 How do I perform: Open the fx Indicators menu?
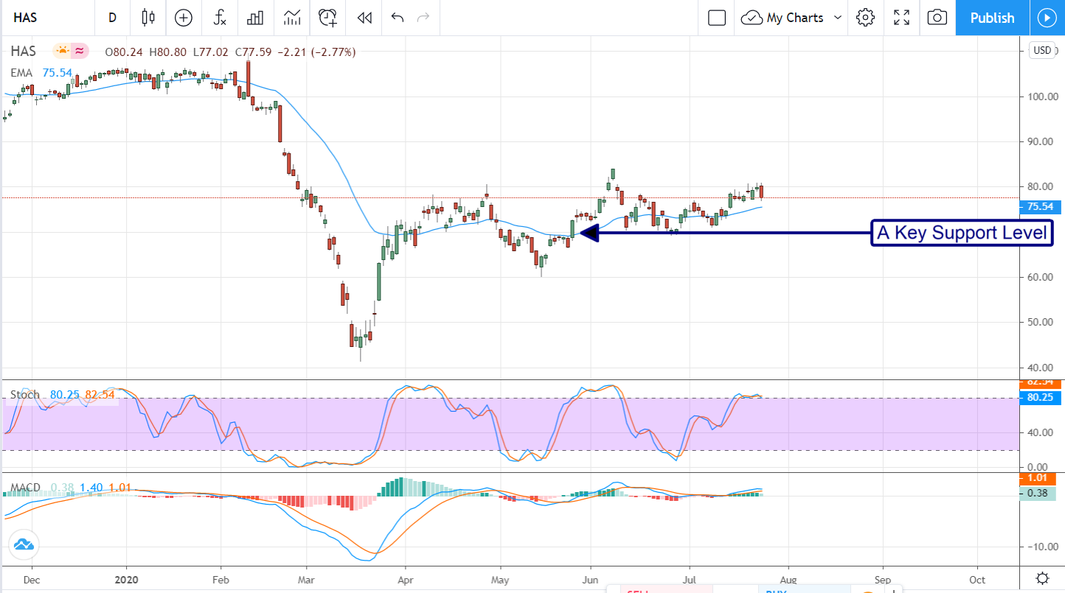[x=219, y=18]
